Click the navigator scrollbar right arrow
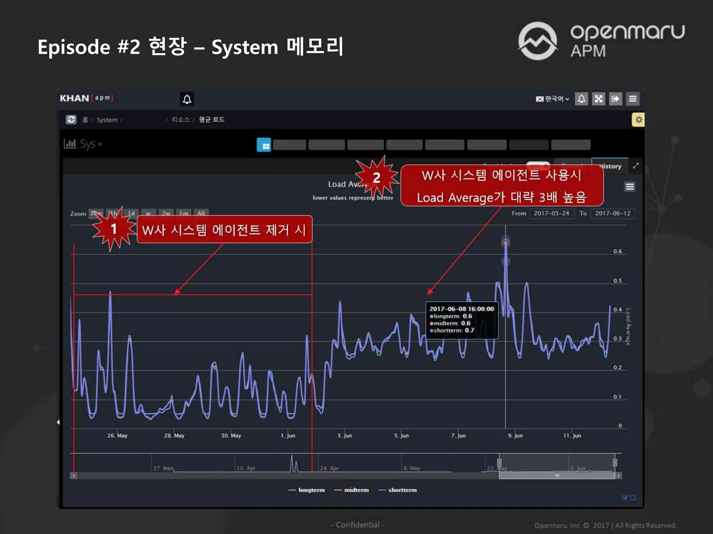Viewport: 713px width, 534px height. [x=618, y=476]
